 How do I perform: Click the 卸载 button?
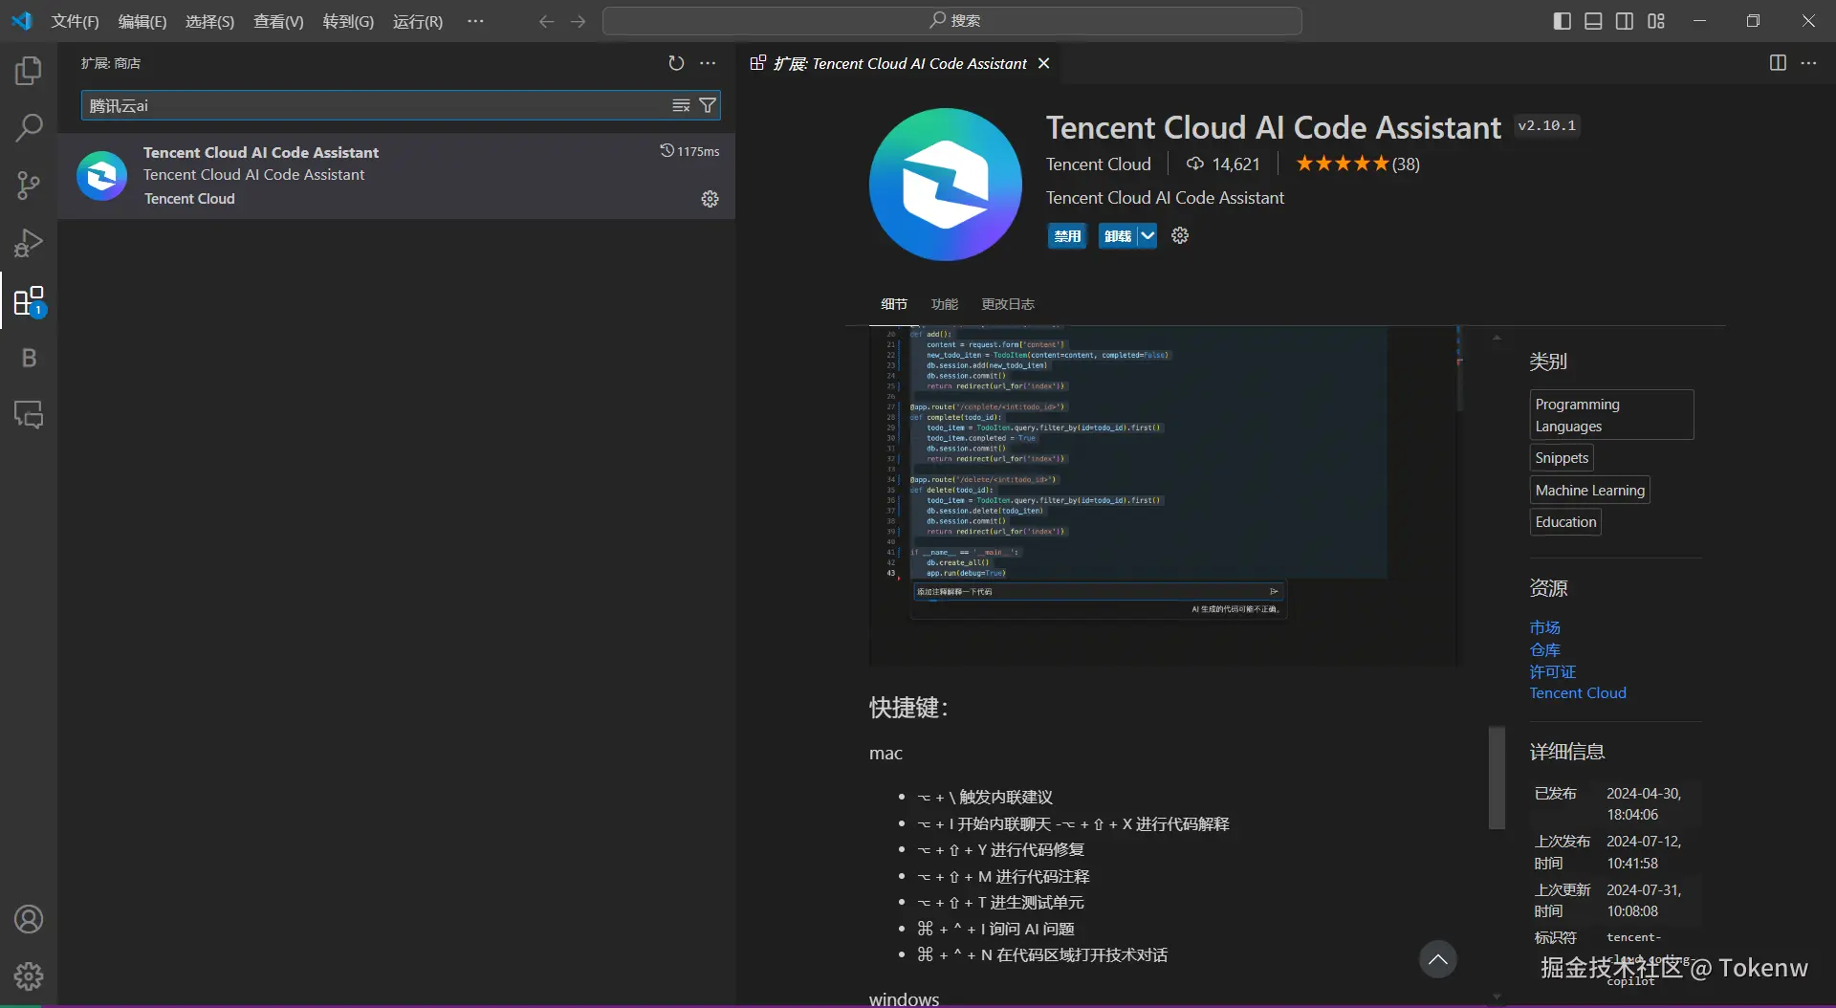(1117, 236)
